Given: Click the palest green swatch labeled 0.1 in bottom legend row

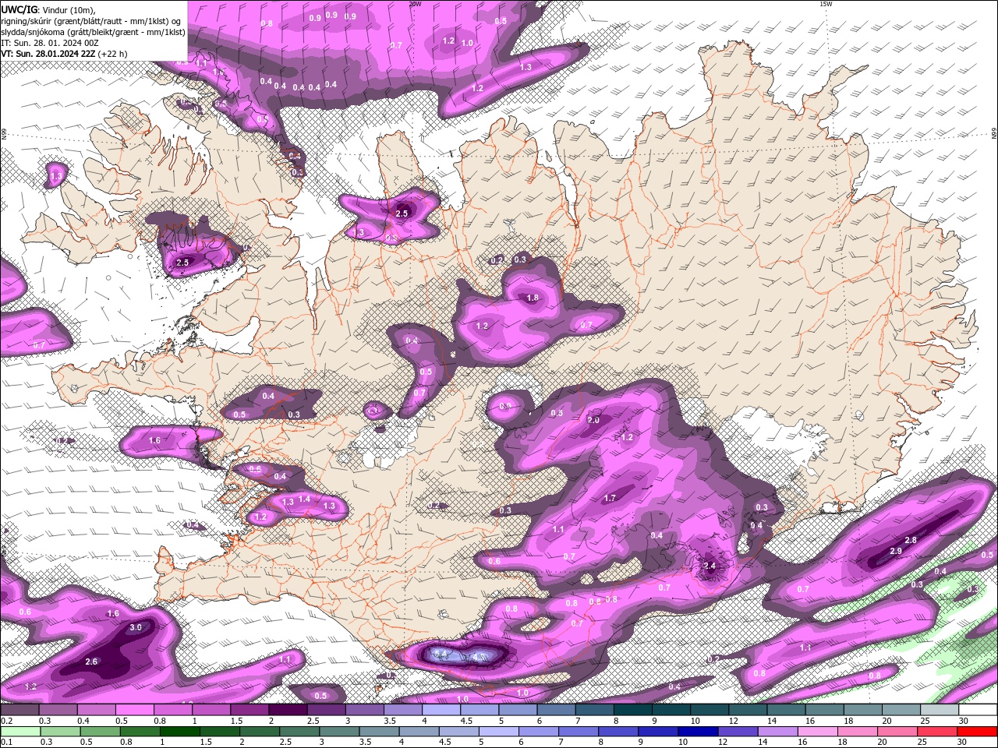Looking at the screenshot, I should pyautogui.click(x=20, y=732).
